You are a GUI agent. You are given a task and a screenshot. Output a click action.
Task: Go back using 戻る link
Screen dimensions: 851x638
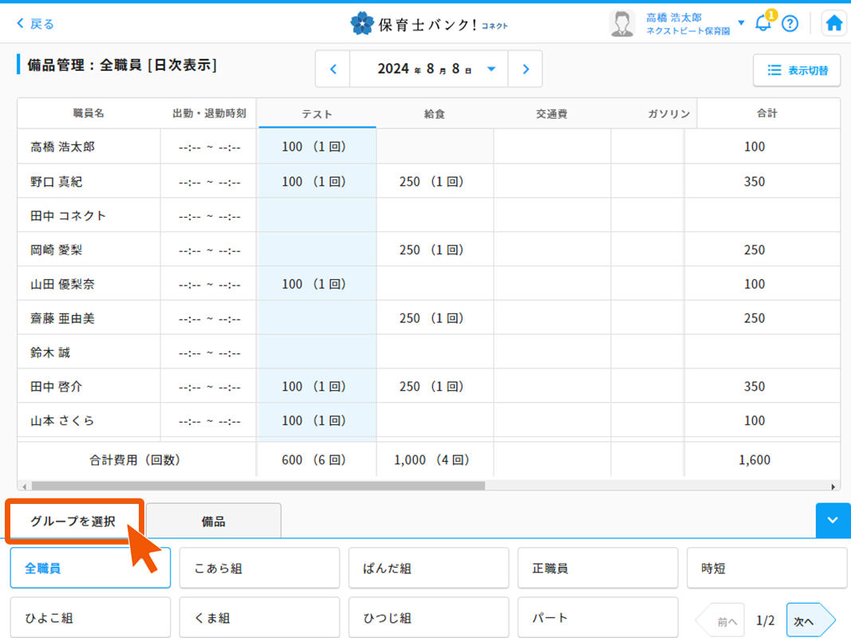coord(36,24)
